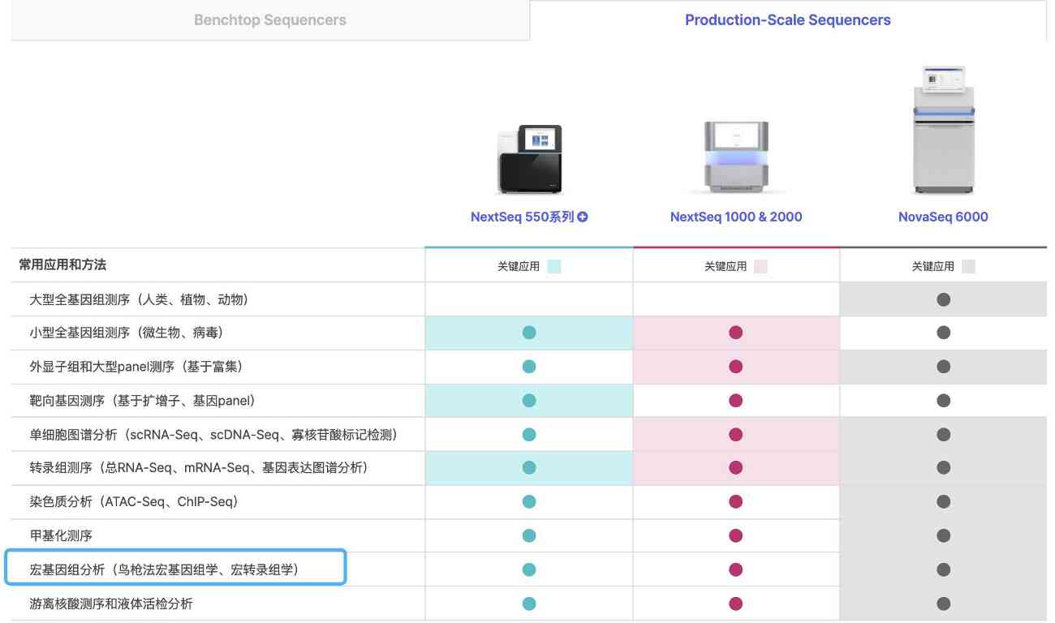Click the teal dot in the 甲基化测序 row
This screenshot has width=1055, height=623.
point(529,535)
